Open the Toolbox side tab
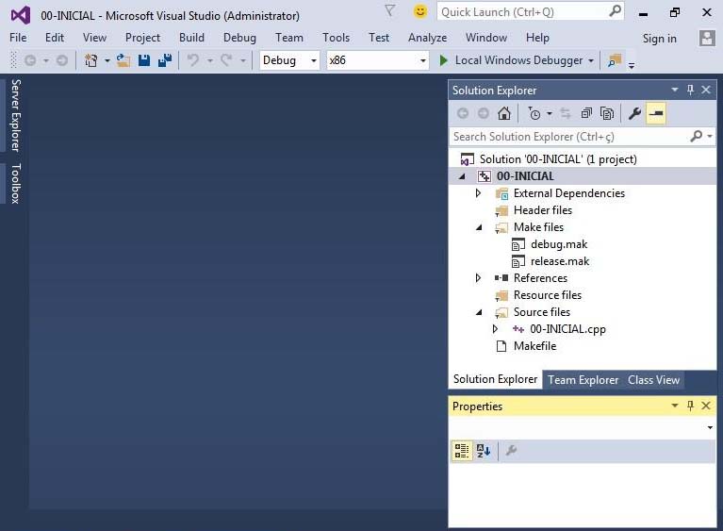The width and height of the screenshot is (723, 531). coord(16,183)
